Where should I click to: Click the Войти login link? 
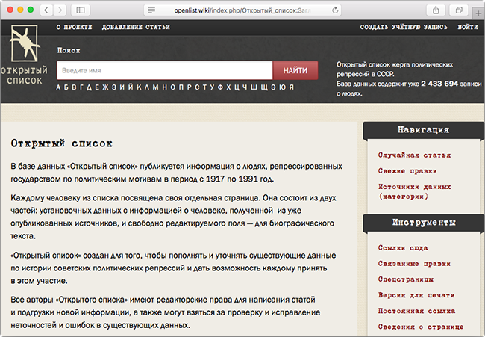click(468, 28)
